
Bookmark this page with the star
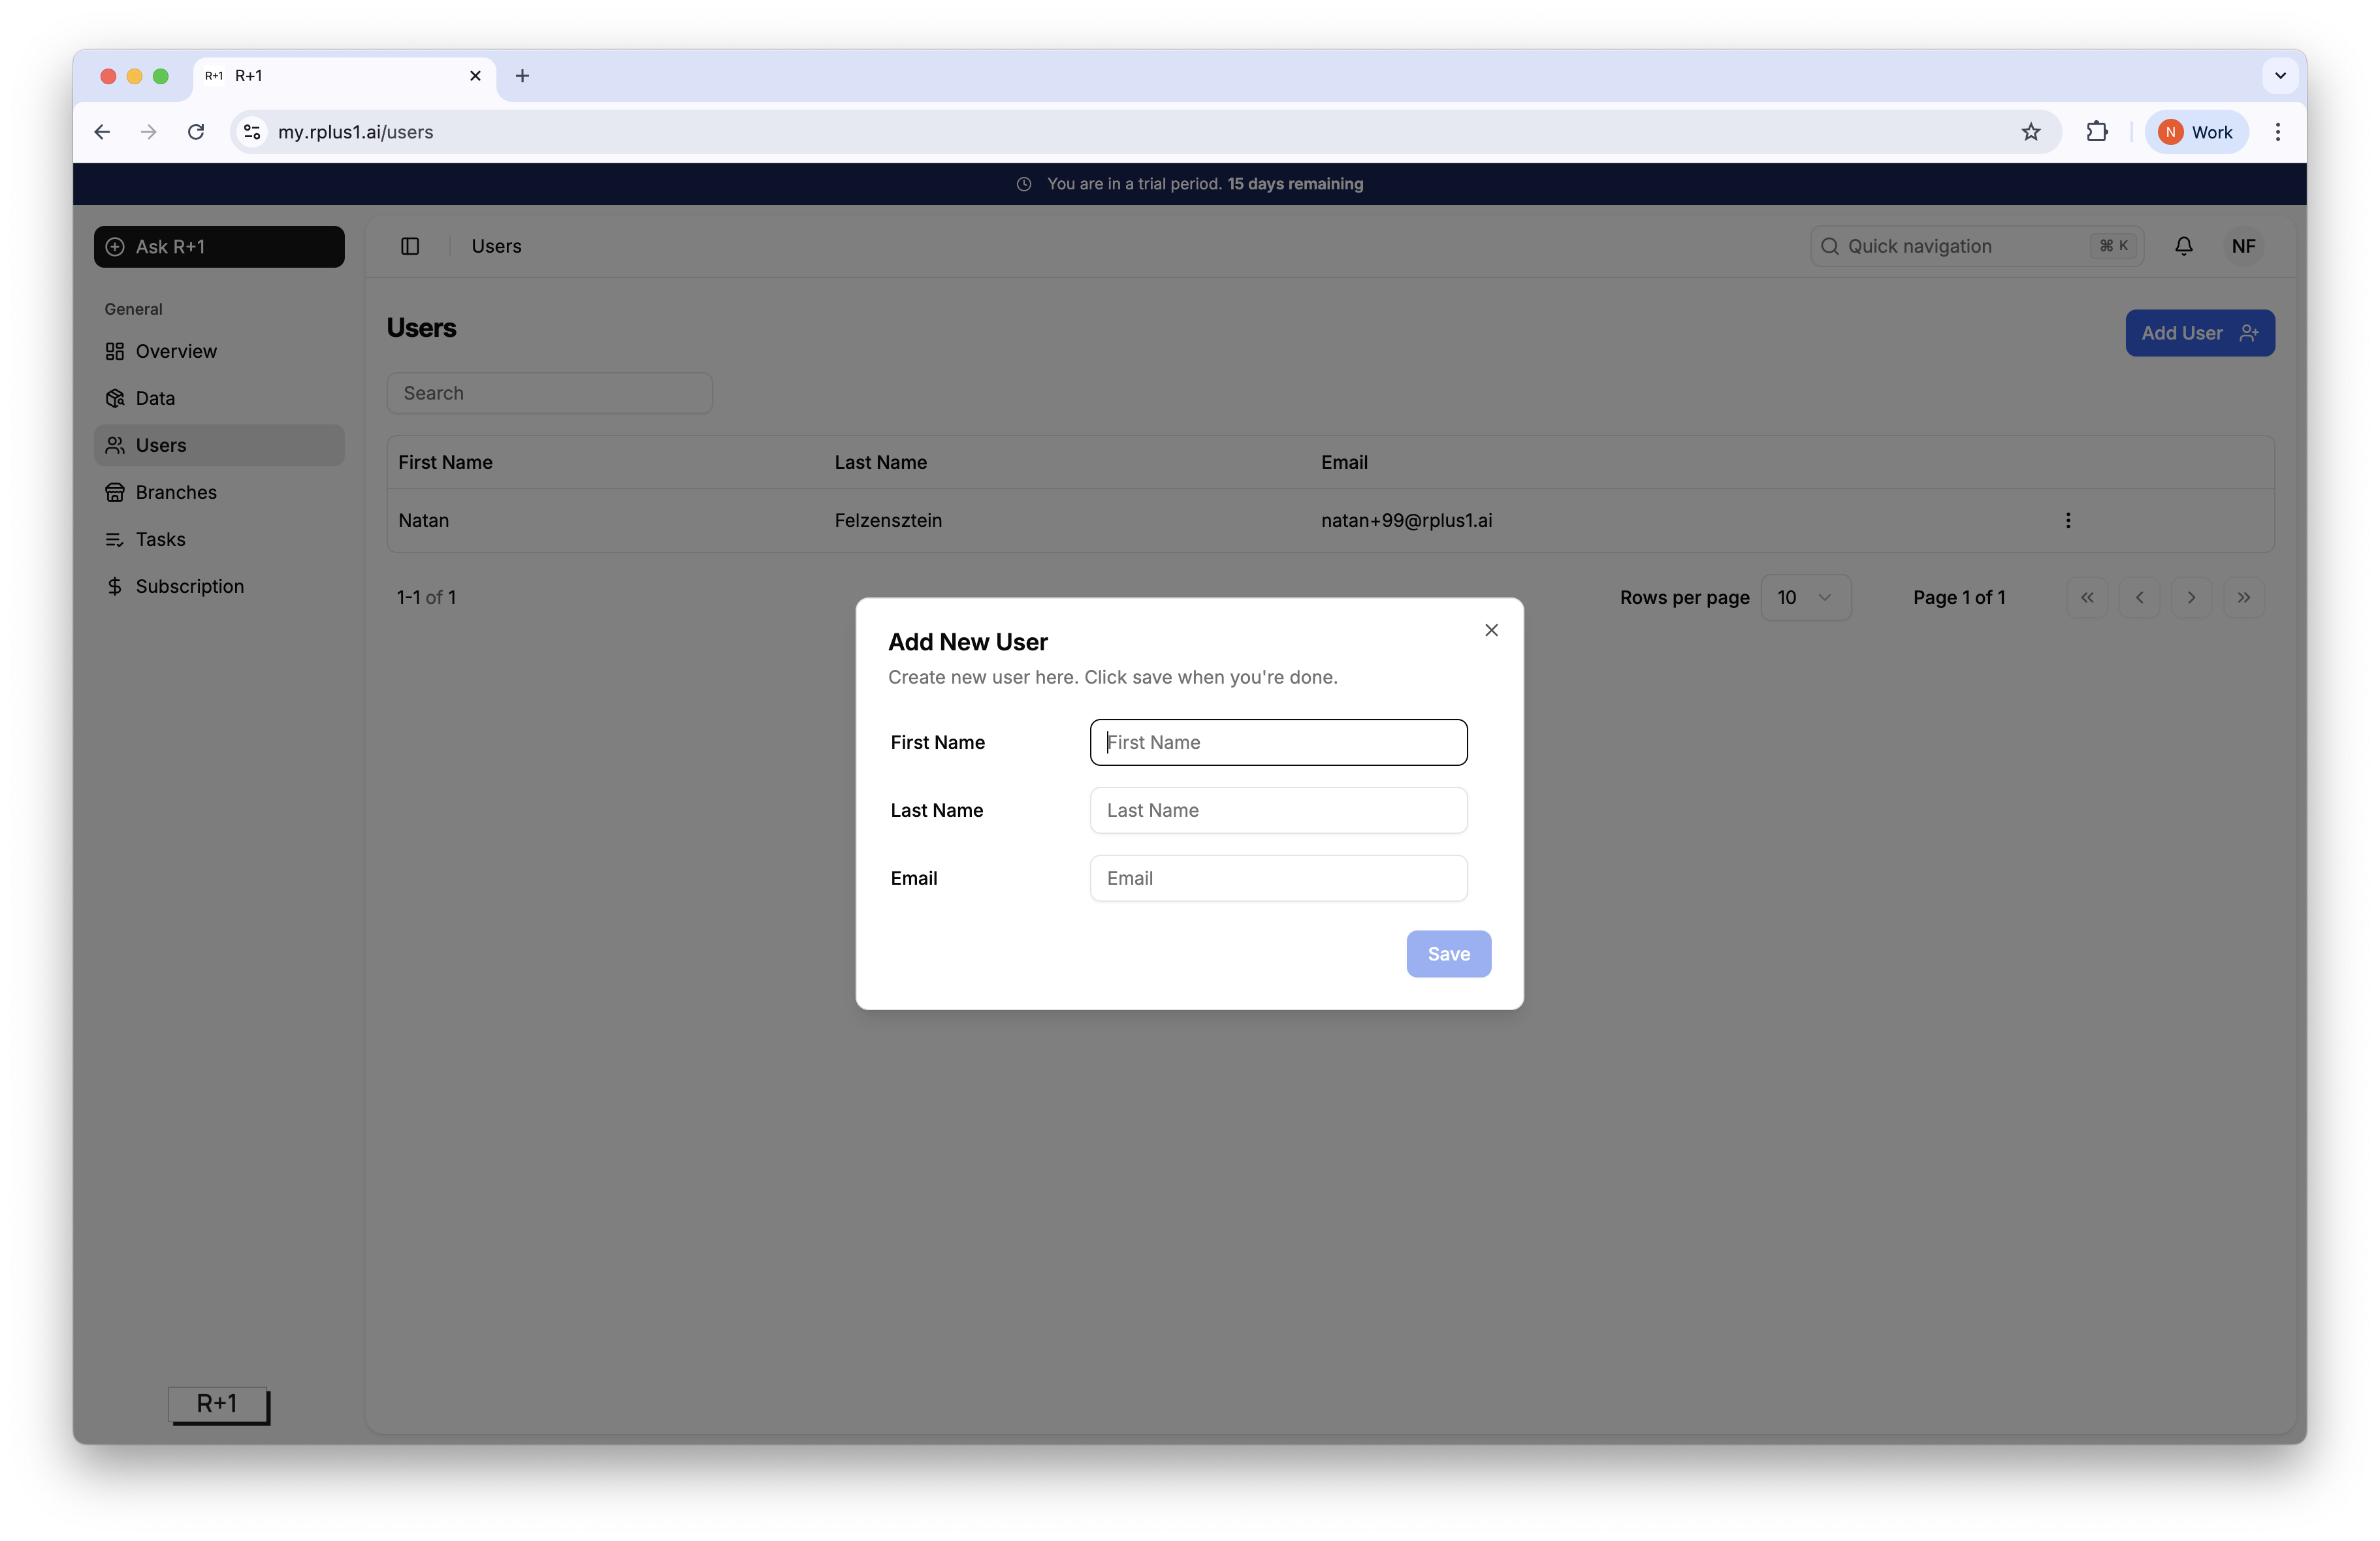tap(2030, 132)
